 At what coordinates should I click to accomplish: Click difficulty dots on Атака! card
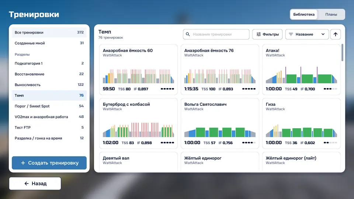tap(330, 89)
